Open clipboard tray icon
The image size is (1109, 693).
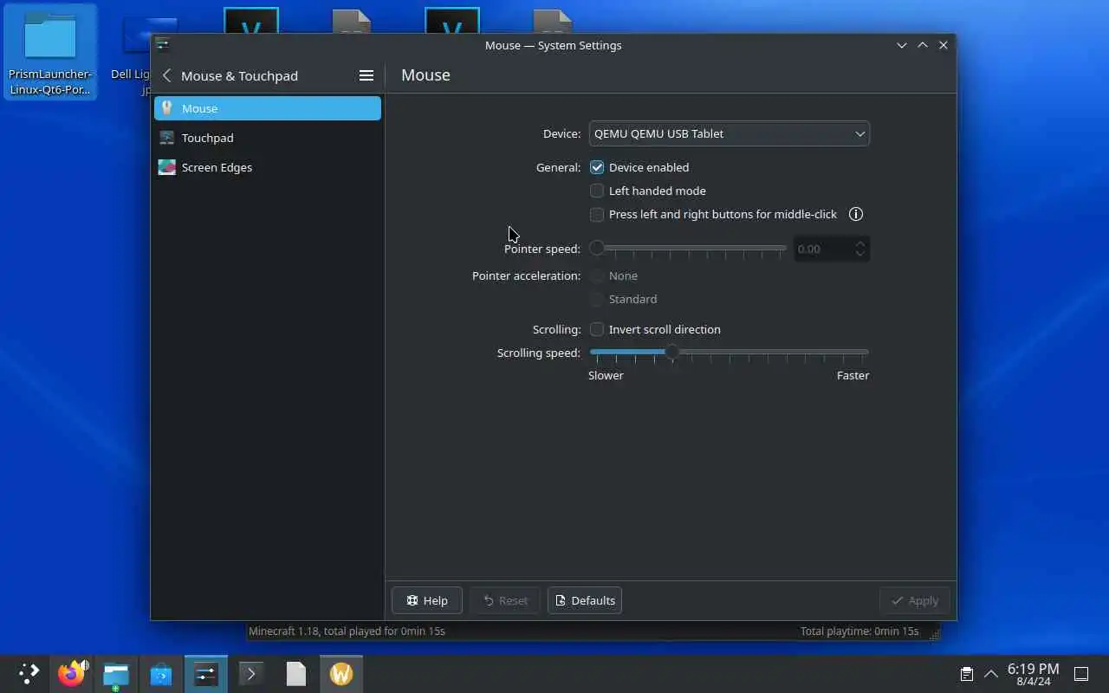pos(966,673)
